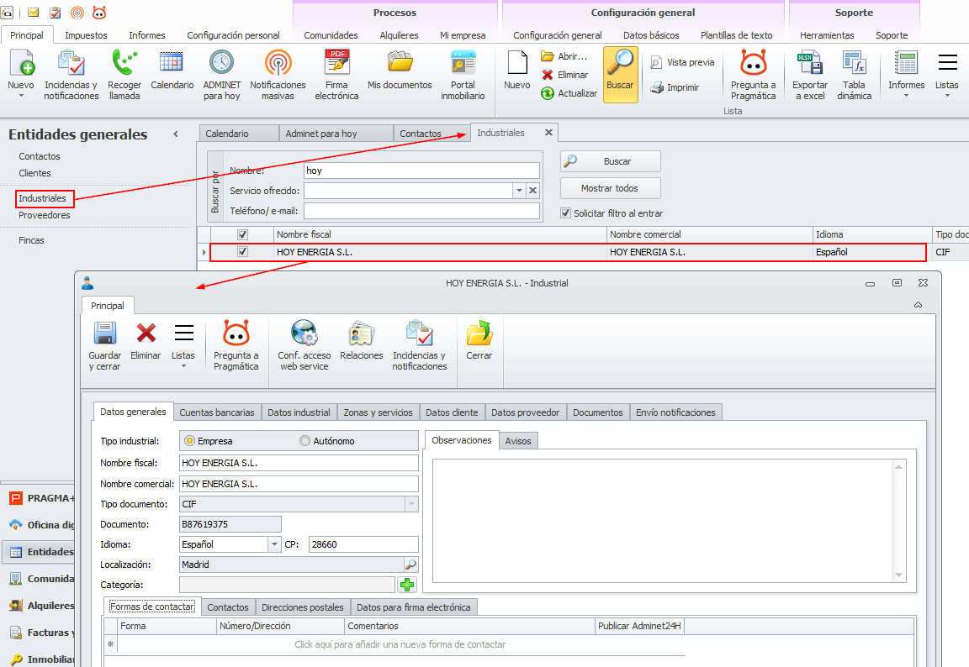Image resolution: width=969 pixels, height=667 pixels.
Task: Select Proveedores in the sidebar
Action: 45,215
